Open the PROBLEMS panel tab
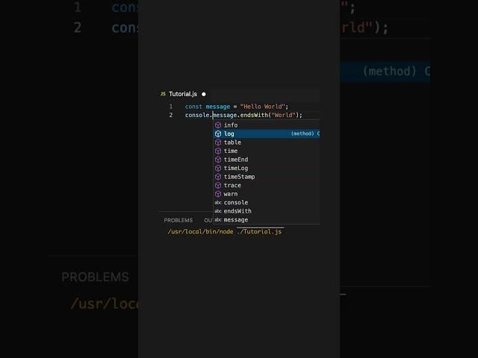The image size is (478, 358). click(x=179, y=220)
